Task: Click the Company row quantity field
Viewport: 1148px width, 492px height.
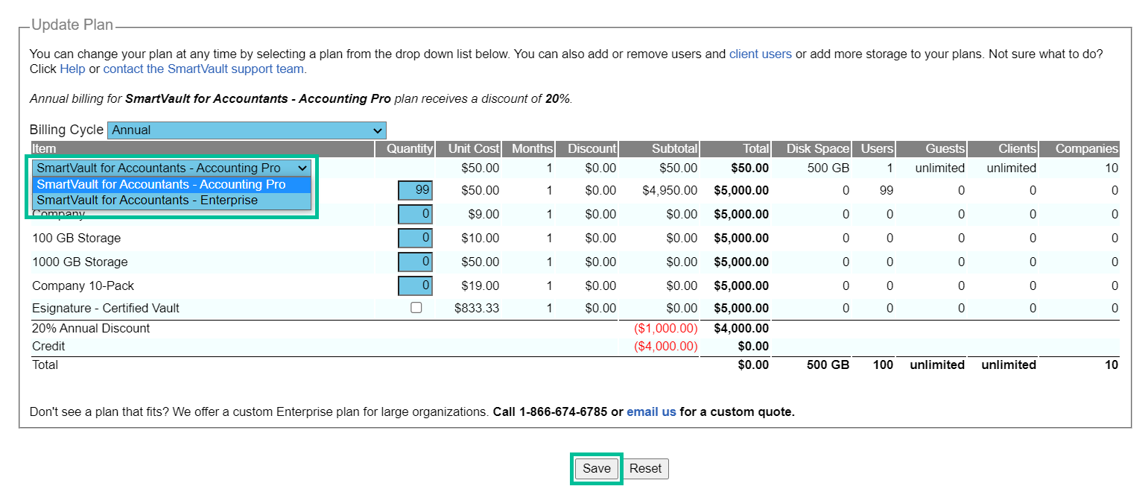Action: pos(415,215)
